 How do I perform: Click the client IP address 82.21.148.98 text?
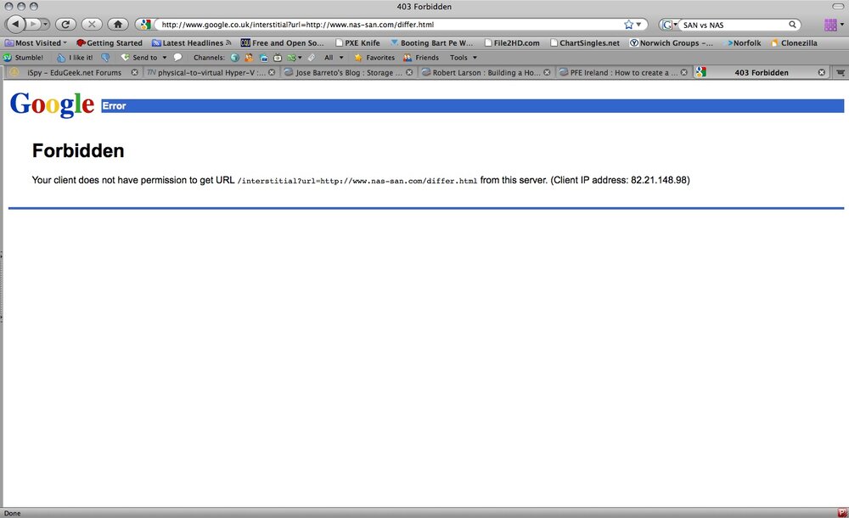coord(659,180)
